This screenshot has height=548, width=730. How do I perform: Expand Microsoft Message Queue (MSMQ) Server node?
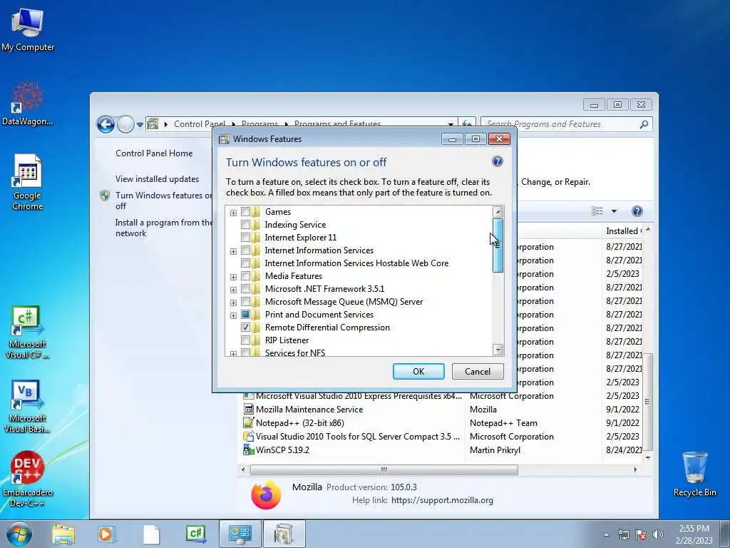233,303
